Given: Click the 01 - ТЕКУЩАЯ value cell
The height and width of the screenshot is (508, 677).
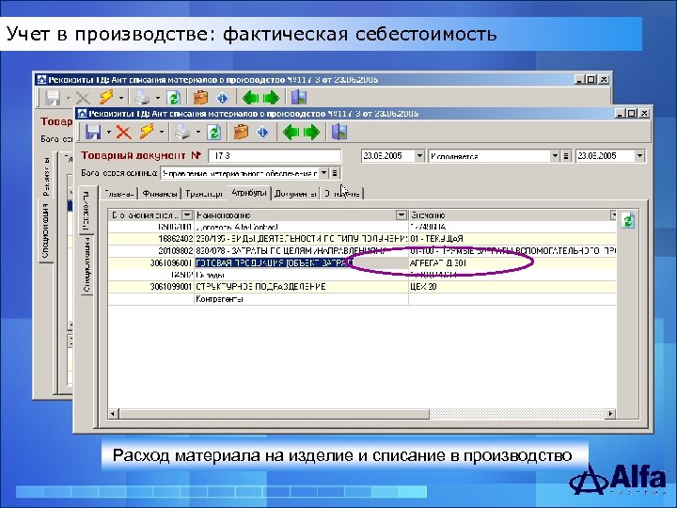Looking at the screenshot, I should coord(512,238).
